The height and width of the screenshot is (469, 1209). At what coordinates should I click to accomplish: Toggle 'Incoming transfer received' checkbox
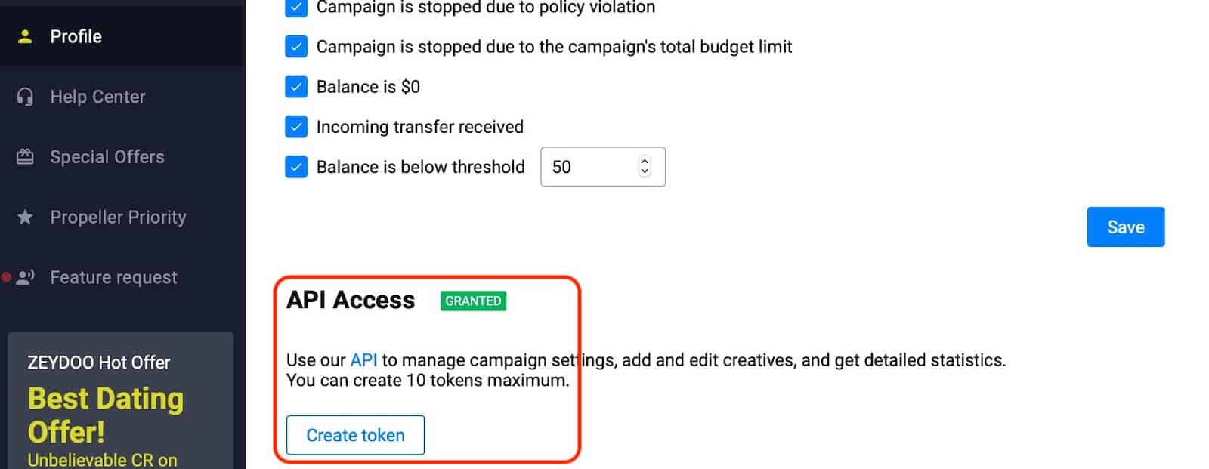point(295,126)
